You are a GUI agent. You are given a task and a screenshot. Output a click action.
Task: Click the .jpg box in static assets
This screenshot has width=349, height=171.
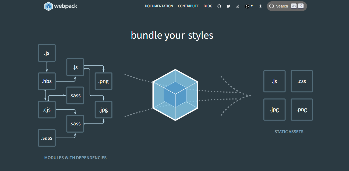click(x=274, y=110)
